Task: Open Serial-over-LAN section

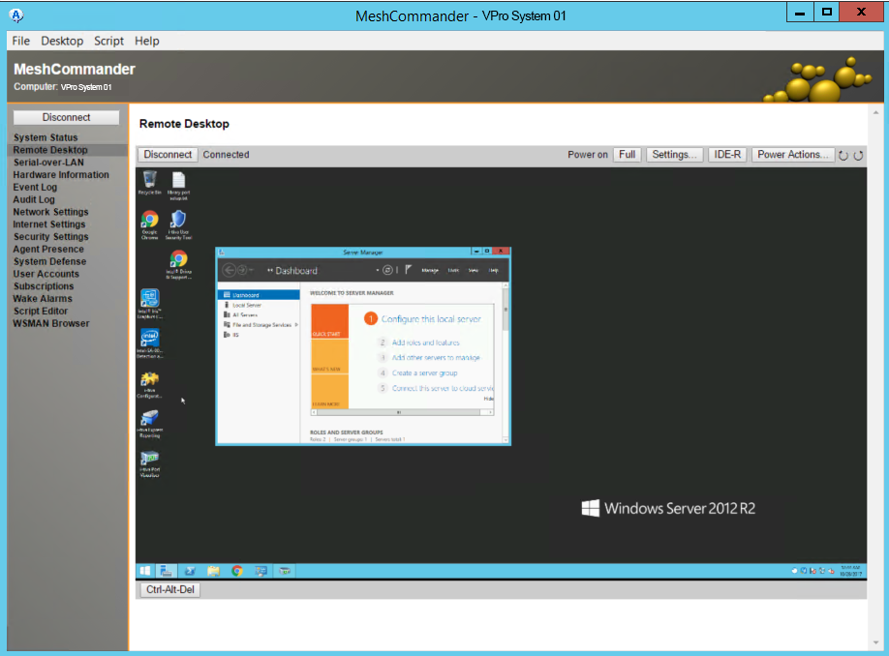Action: click(x=48, y=163)
